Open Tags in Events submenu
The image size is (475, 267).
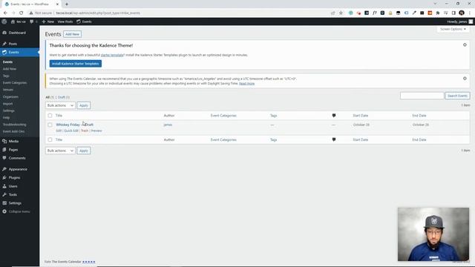[6, 76]
